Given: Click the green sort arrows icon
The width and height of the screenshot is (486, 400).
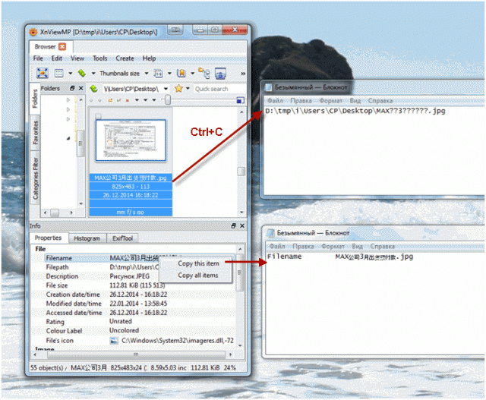Looking at the screenshot, I should point(82,73).
